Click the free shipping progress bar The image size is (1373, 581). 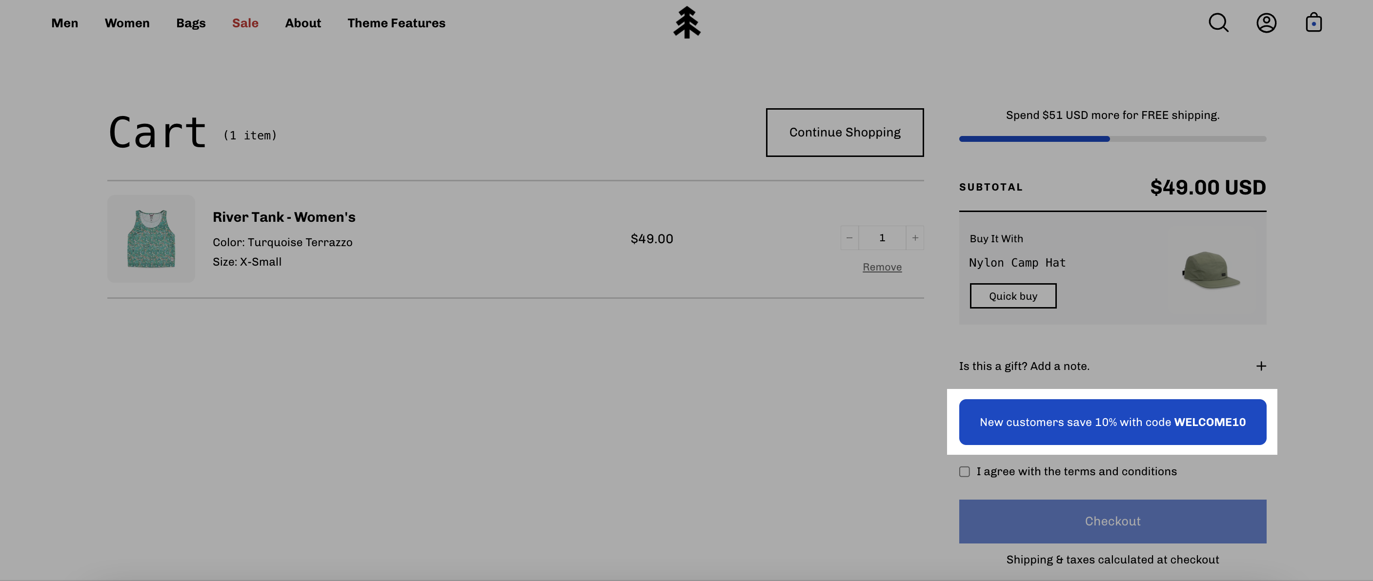(1112, 139)
